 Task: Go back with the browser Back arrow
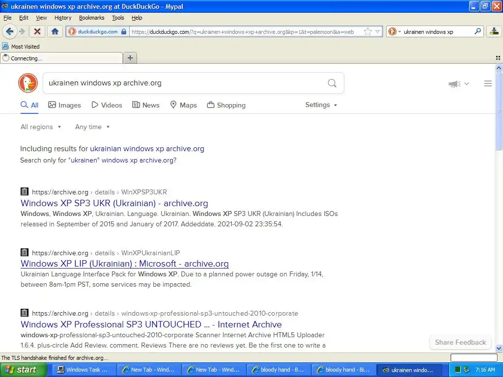coord(9,31)
